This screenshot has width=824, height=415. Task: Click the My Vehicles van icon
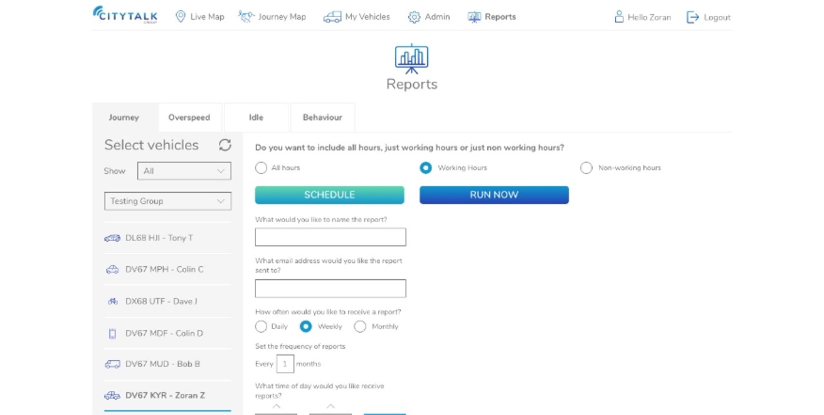tap(332, 17)
